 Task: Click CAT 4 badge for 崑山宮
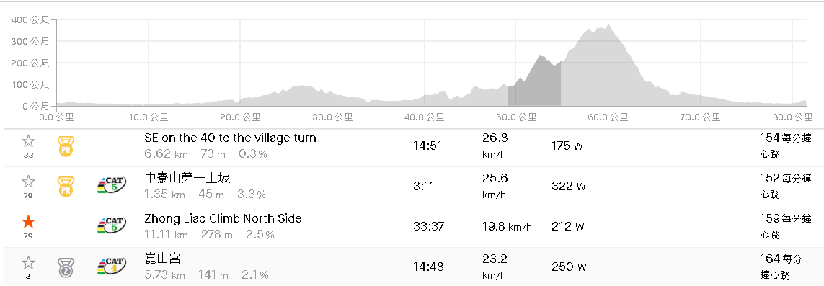click(112, 267)
